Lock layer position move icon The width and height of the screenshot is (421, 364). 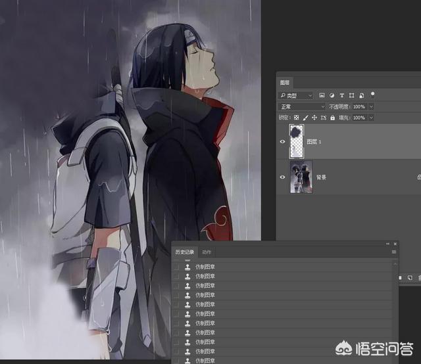[314, 118]
